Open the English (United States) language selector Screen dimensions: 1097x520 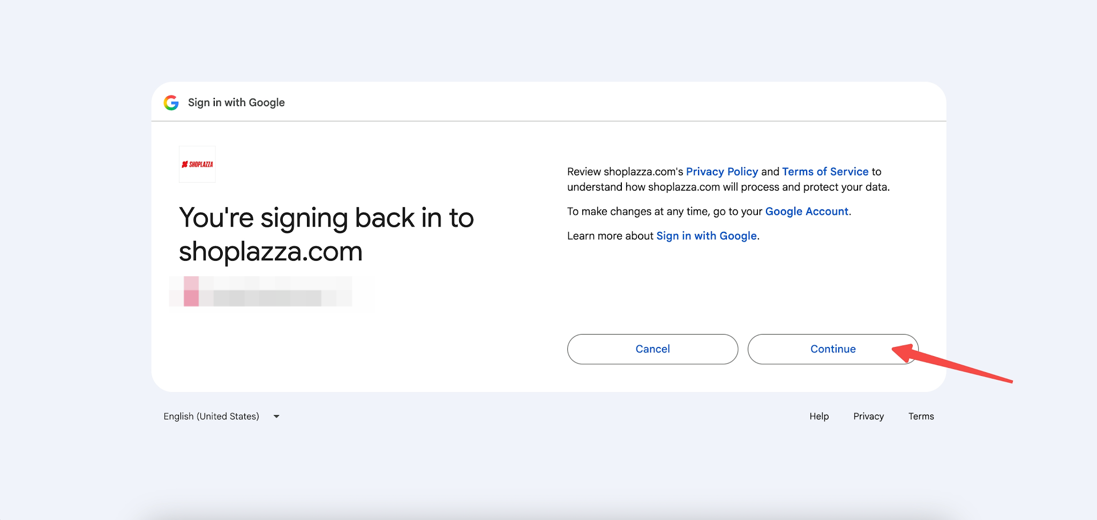coord(222,416)
